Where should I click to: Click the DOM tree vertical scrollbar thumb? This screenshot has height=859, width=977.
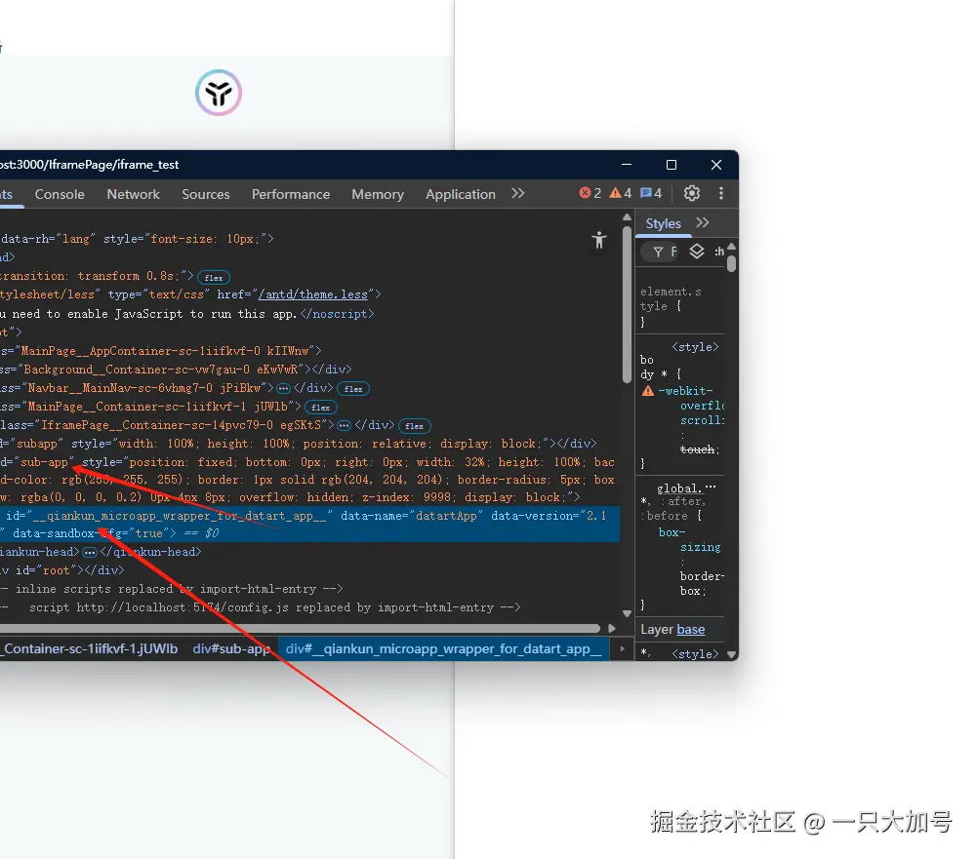pyautogui.click(x=627, y=304)
